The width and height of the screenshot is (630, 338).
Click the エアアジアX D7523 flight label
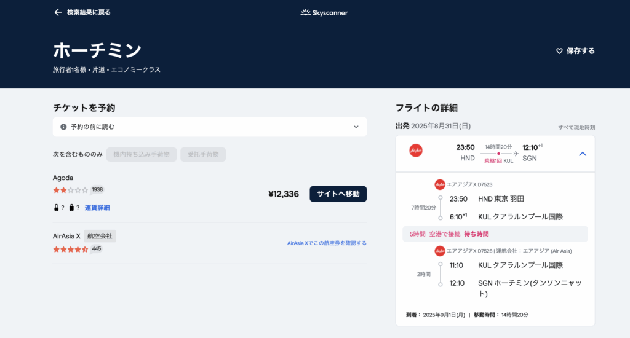[x=469, y=184]
